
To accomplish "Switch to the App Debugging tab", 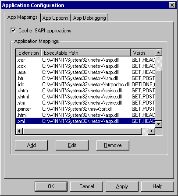I will click(x=89, y=18).
